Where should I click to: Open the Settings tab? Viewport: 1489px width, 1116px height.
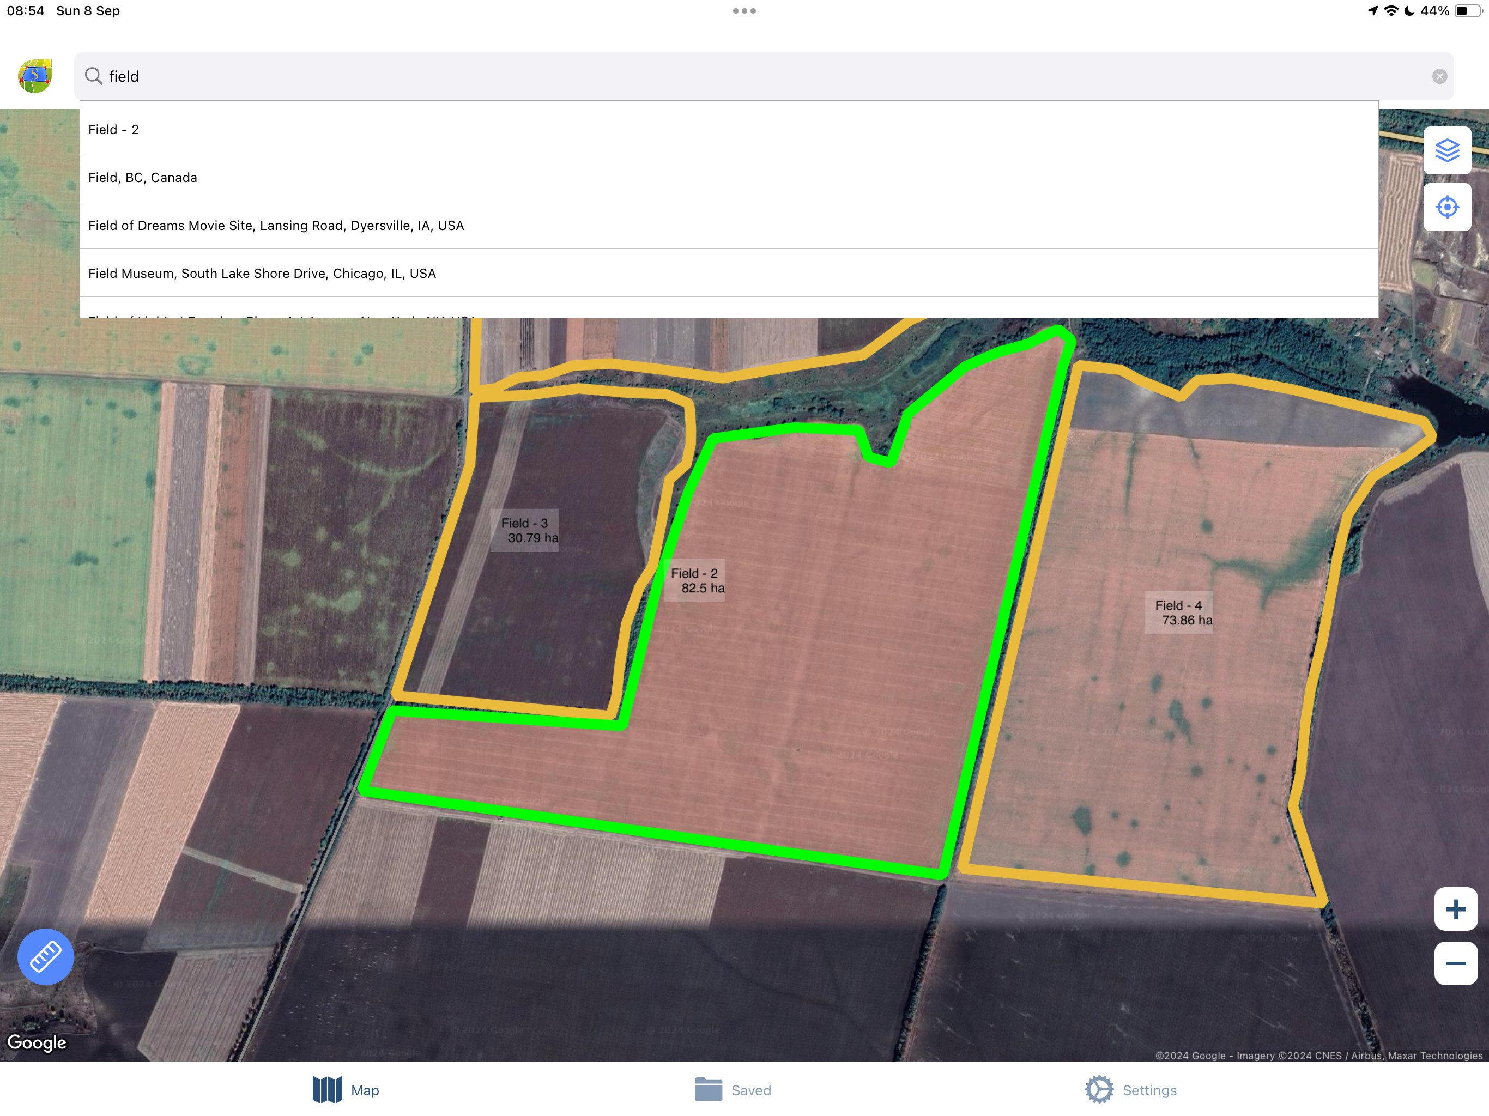pyautogui.click(x=1130, y=1090)
